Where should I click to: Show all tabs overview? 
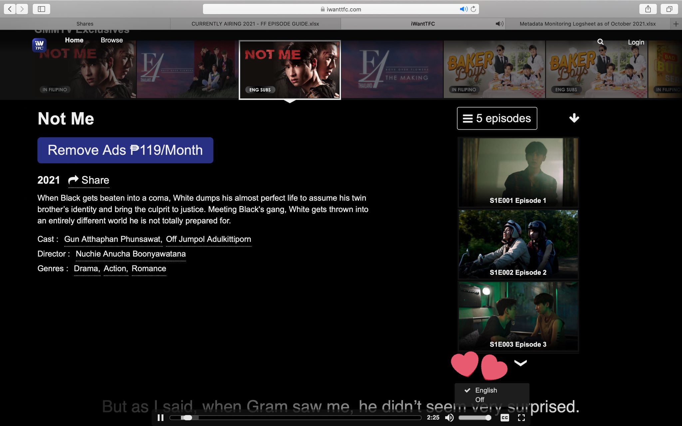coord(669,9)
